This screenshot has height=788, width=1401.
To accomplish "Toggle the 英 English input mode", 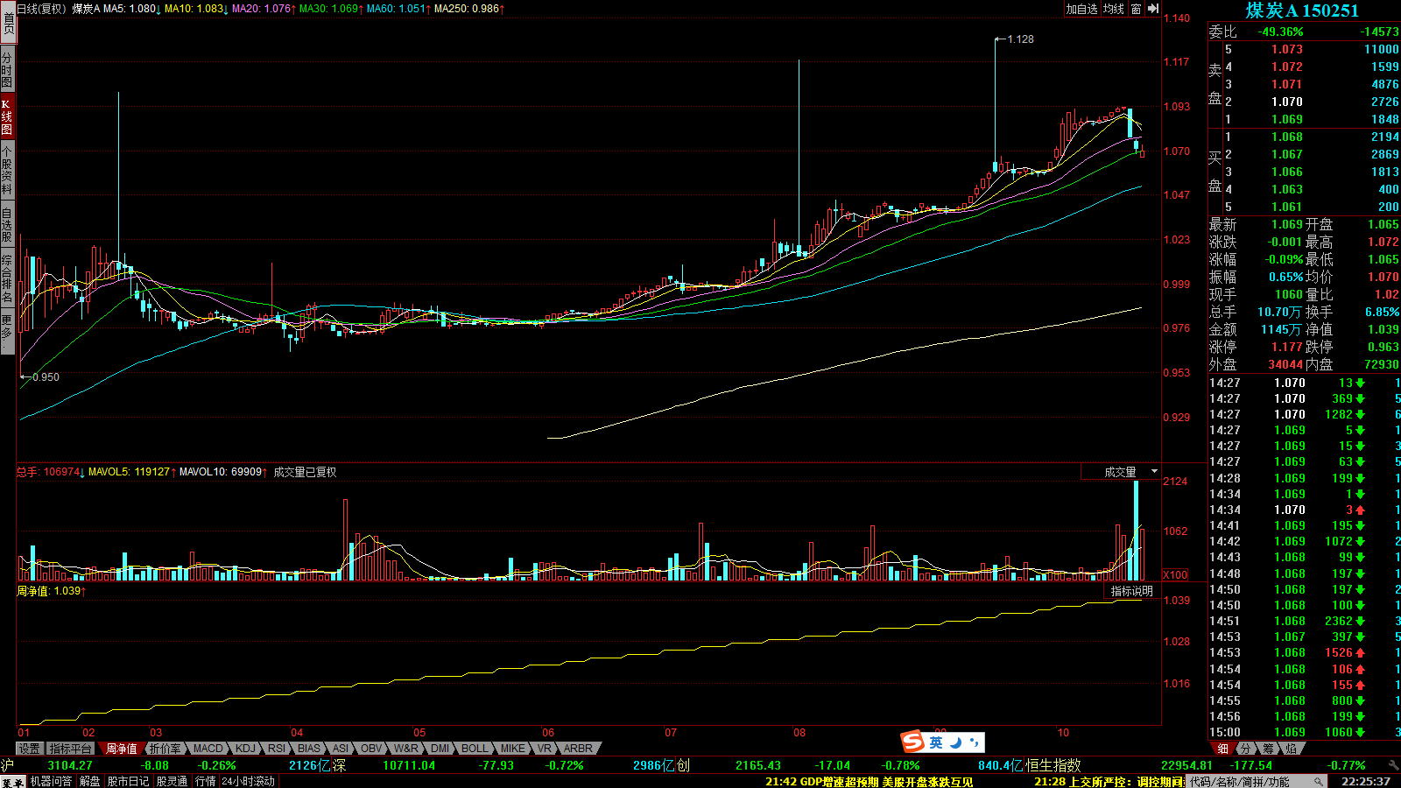I will click(936, 742).
